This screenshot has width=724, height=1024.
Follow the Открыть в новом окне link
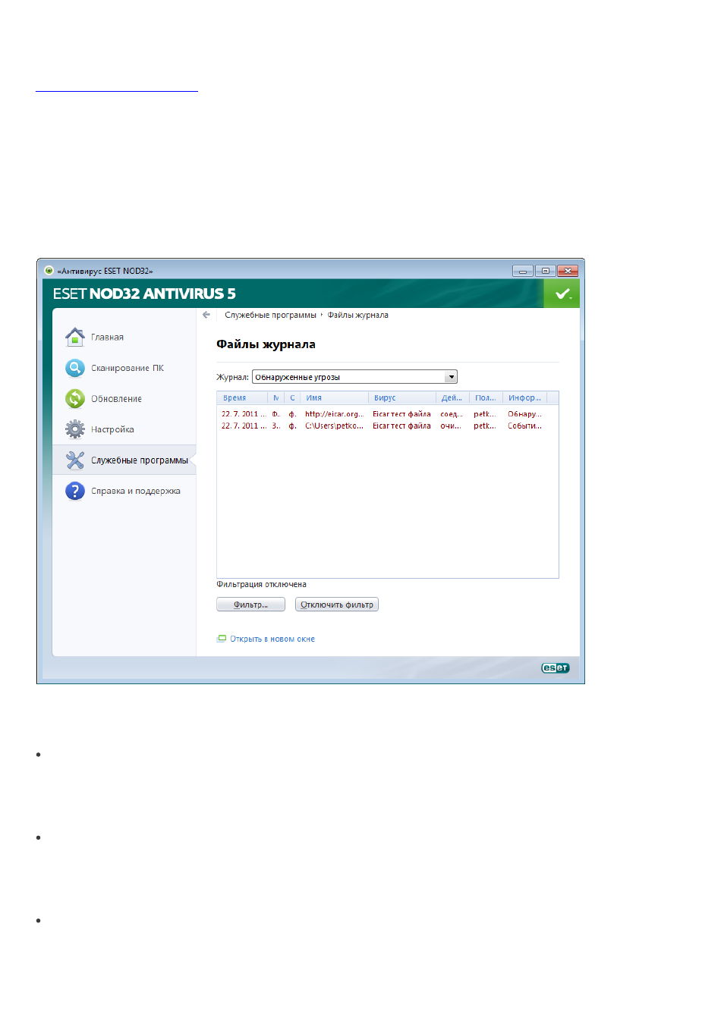pos(272,639)
